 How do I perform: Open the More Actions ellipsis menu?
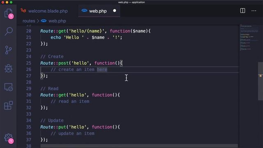click(x=254, y=11)
